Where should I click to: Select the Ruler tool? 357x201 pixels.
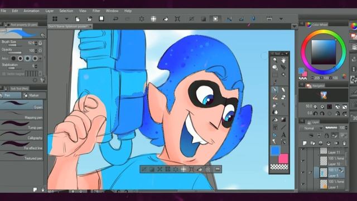coord(275,135)
